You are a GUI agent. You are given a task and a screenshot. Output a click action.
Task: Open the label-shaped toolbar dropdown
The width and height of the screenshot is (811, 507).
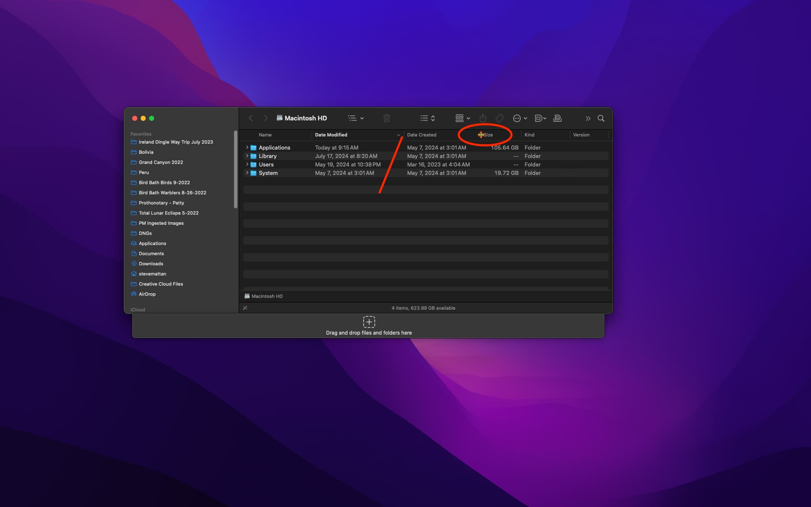540,118
